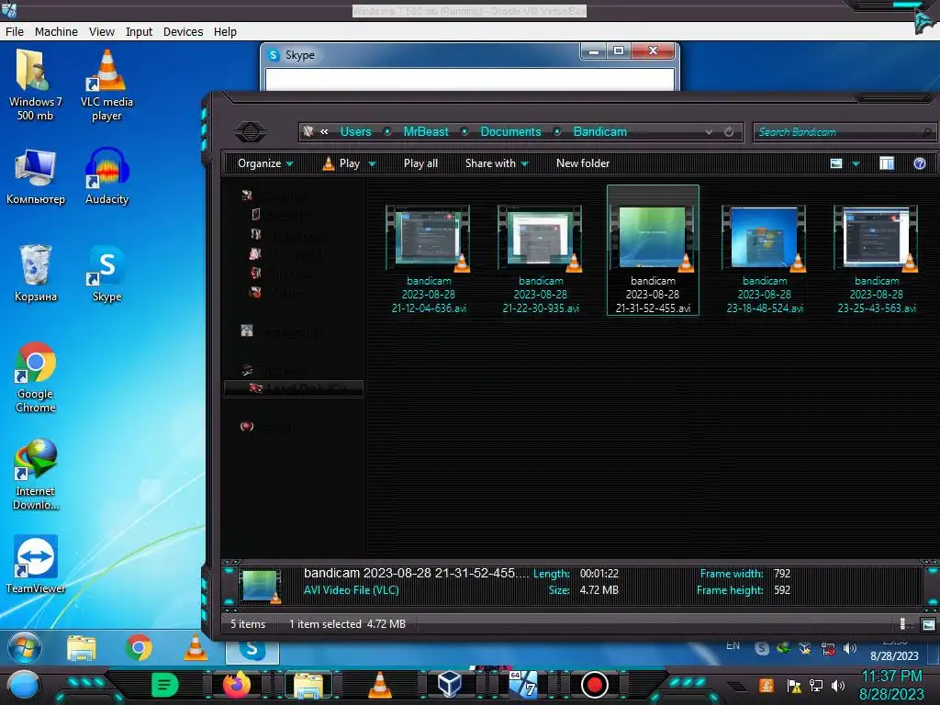Go to Documents in the breadcrumb path
This screenshot has height=705, width=940.
tap(510, 131)
